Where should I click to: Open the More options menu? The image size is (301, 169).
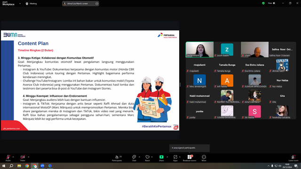(x=204, y=158)
